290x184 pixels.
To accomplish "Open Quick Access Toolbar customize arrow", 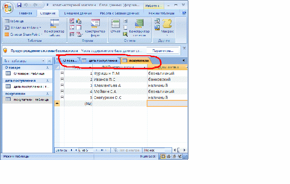I will coord(47,5).
